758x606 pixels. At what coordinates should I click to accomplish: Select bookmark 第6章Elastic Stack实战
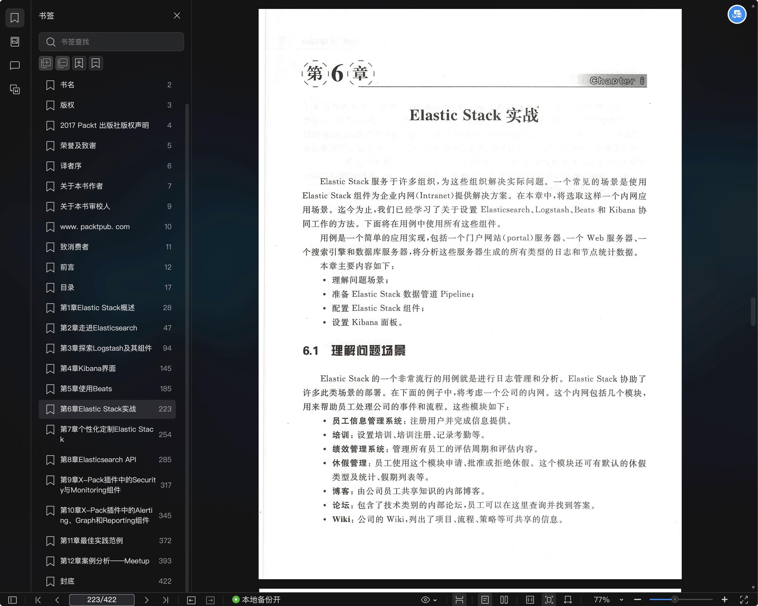point(107,409)
